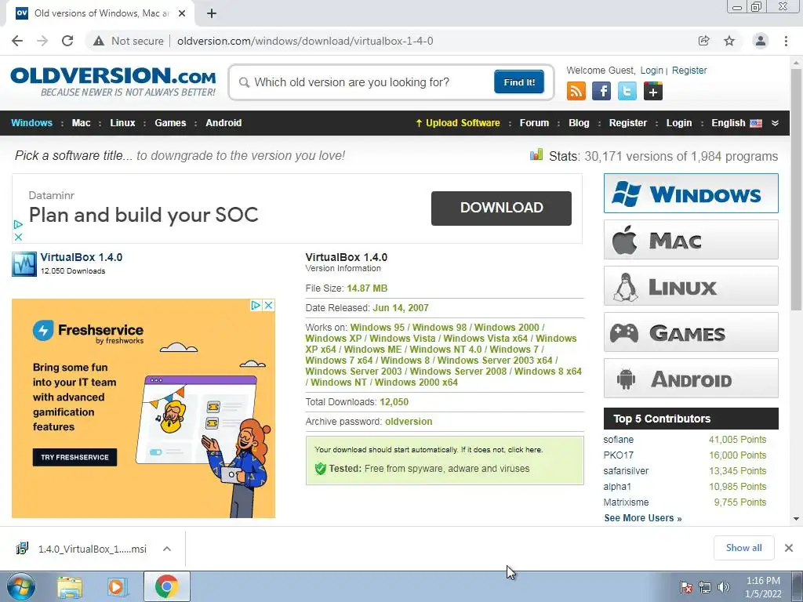Viewport: 803px width, 602px height.
Task: Open the Blog nav link
Action: pyautogui.click(x=579, y=123)
